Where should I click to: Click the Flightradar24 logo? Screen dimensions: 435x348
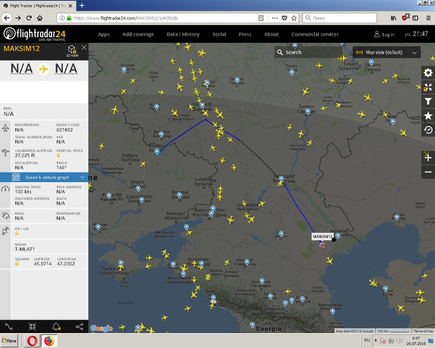coord(35,34)
